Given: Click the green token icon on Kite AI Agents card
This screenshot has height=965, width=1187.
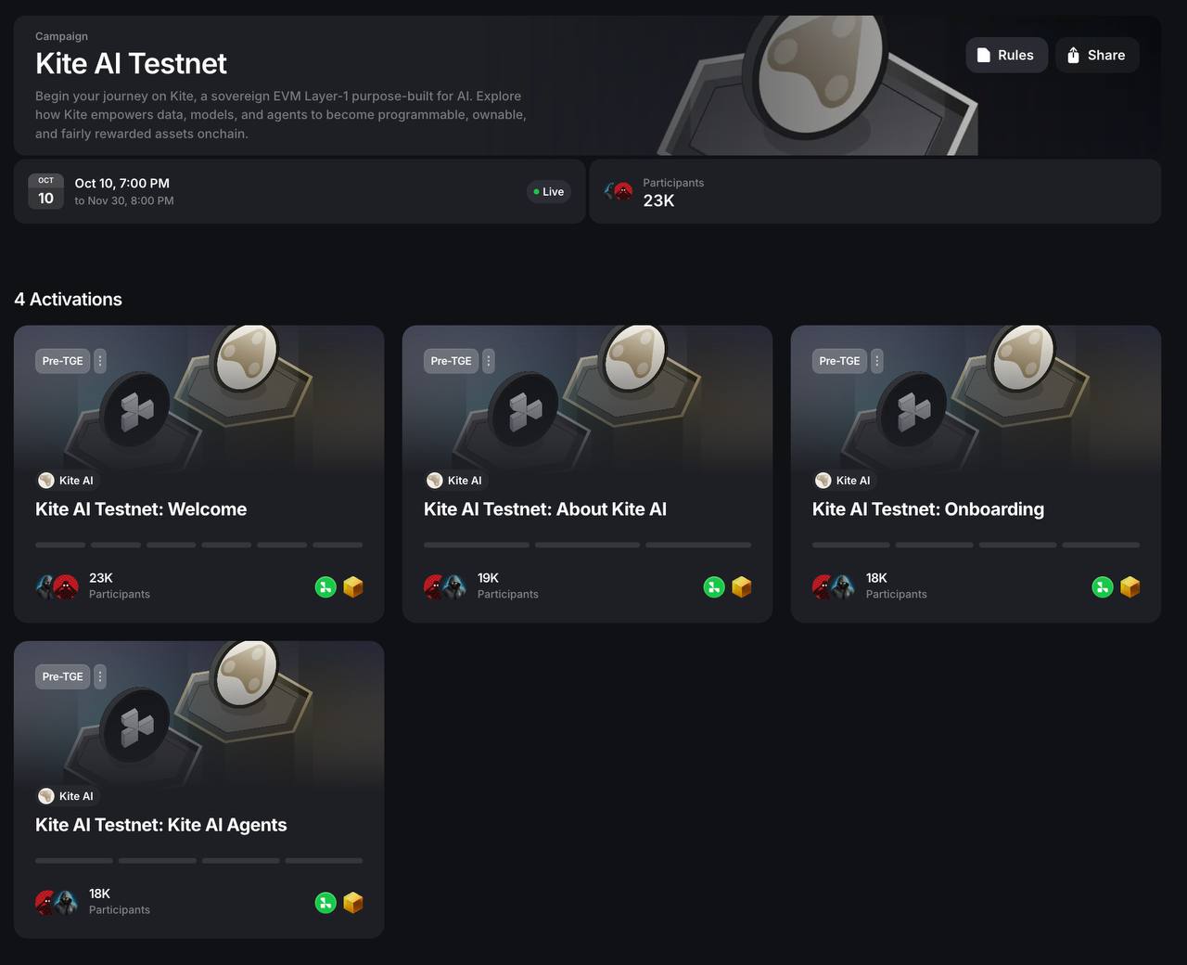Looking at the screenshot, I should pyautogui.click(x=325, y=903).
